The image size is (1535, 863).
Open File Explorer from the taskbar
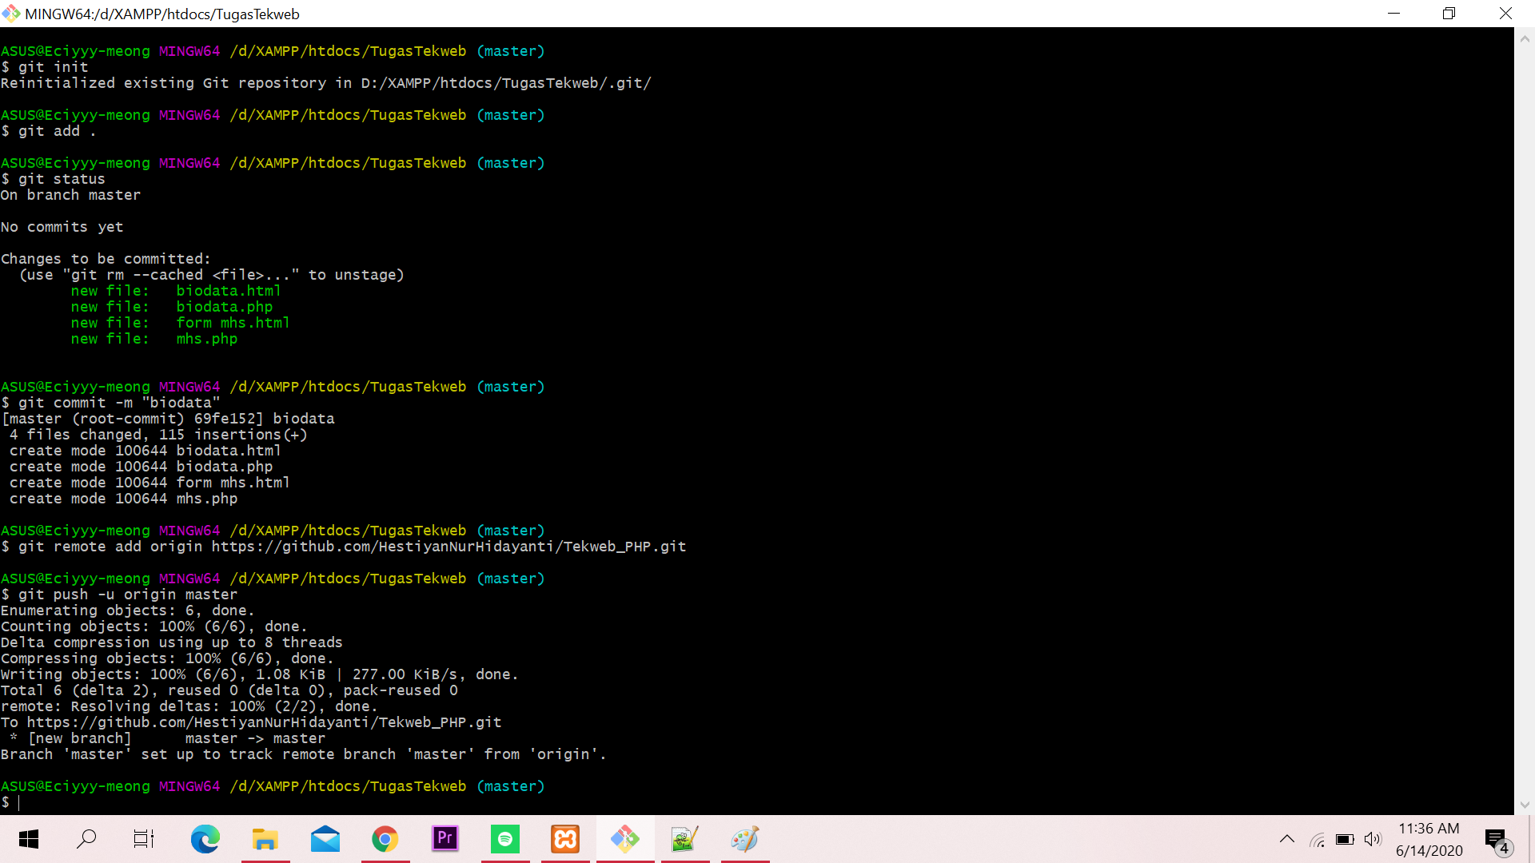click(x=265, y=839)
